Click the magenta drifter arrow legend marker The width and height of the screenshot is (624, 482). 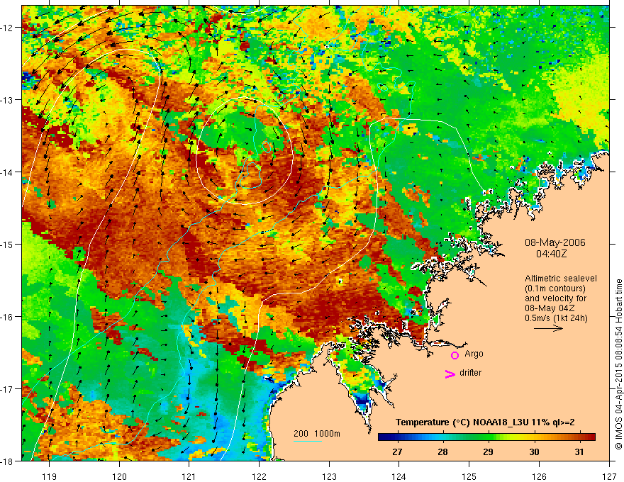pyautogui.click(x=450, y=374)
